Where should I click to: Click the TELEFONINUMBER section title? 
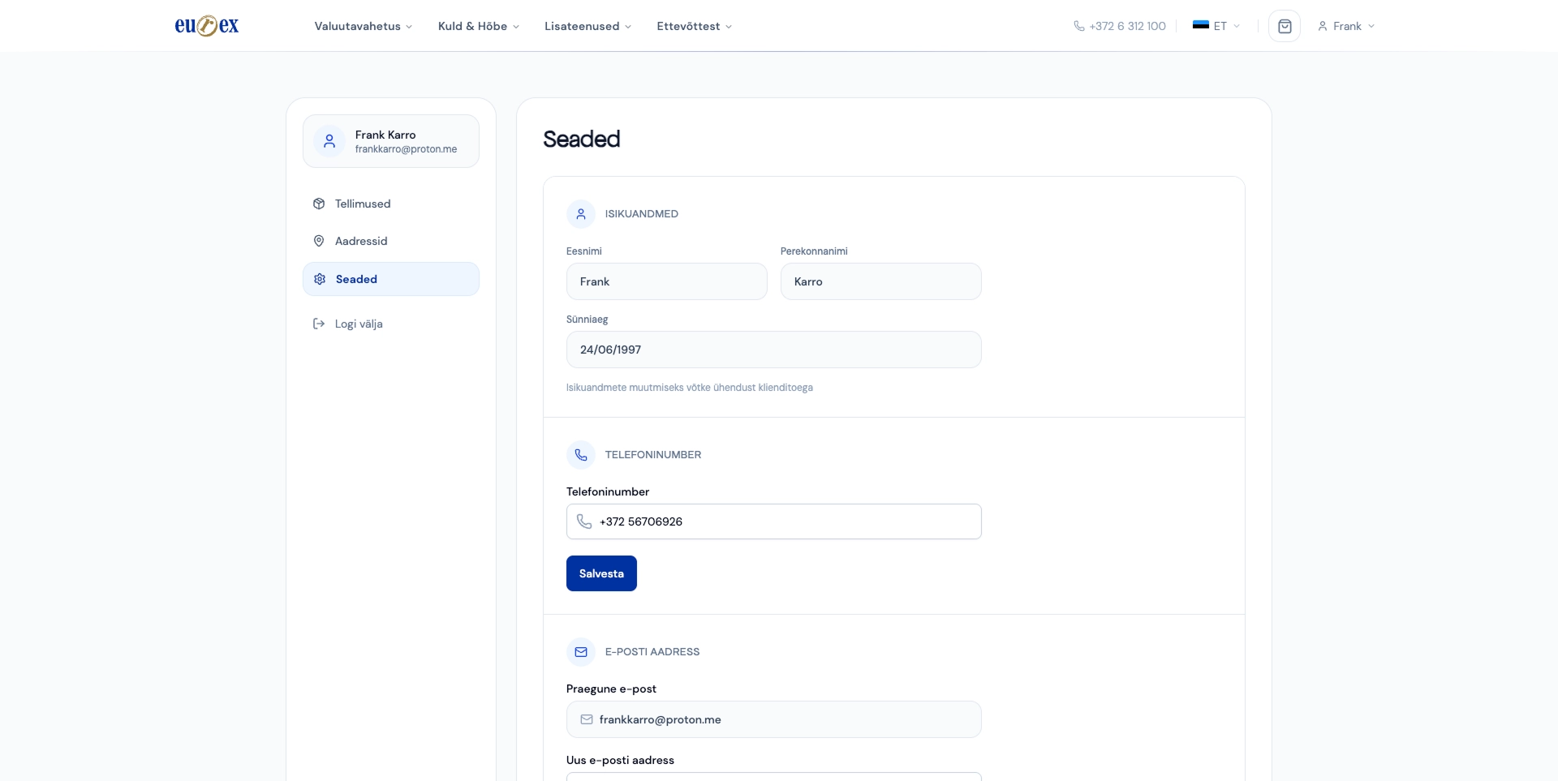[653, 455]
